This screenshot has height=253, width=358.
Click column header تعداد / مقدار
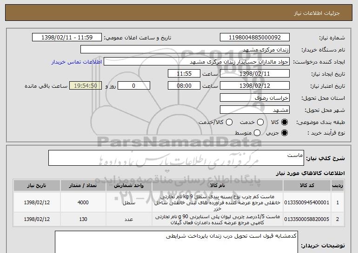83,186
